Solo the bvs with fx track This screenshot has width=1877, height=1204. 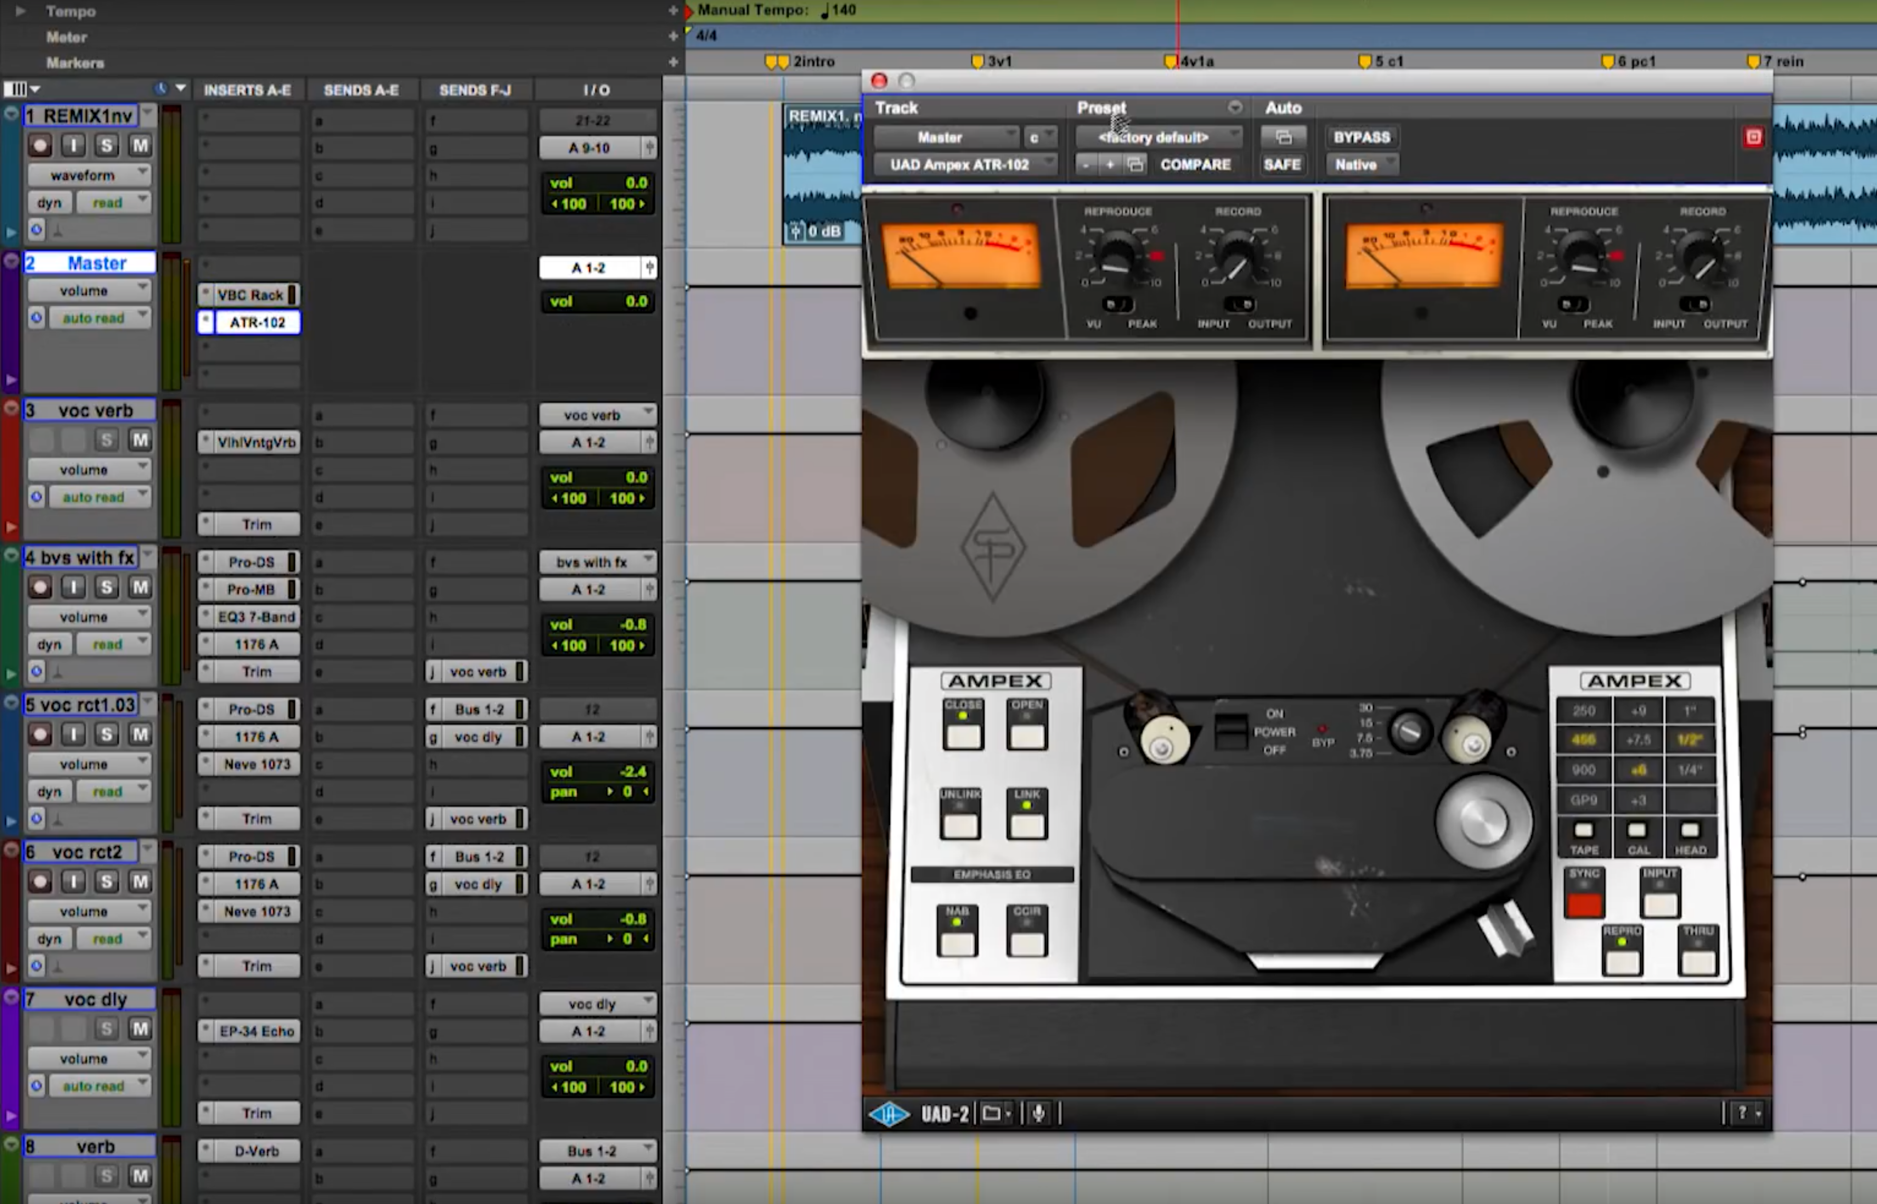107,586
